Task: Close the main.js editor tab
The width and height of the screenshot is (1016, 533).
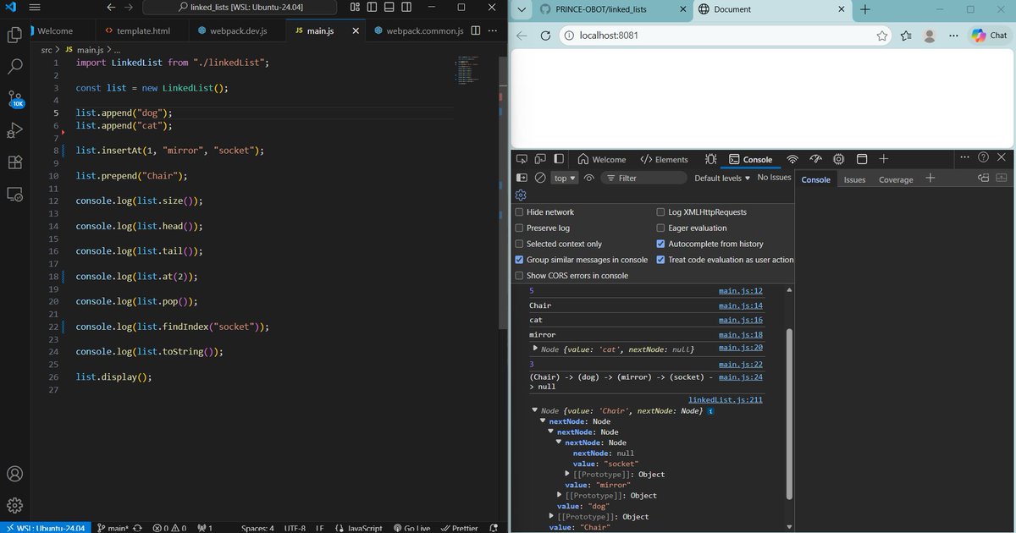Action: point(355,30)
